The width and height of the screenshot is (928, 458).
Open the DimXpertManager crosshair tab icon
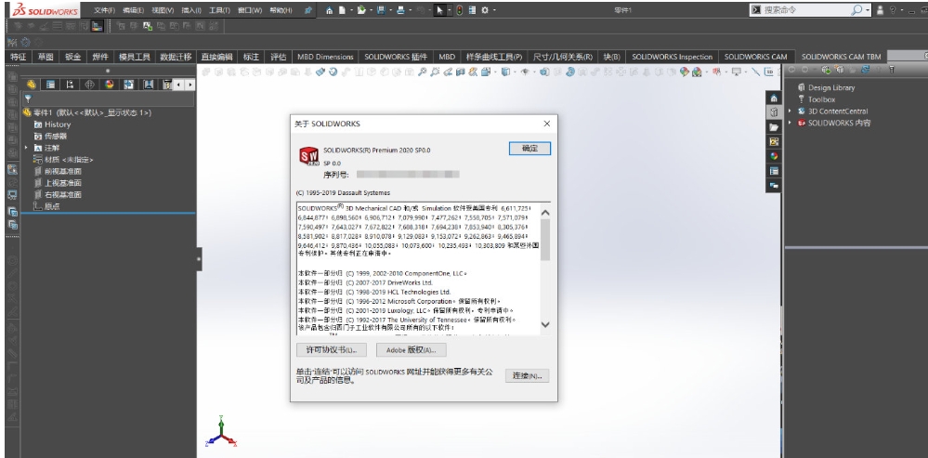coord(89,85)
